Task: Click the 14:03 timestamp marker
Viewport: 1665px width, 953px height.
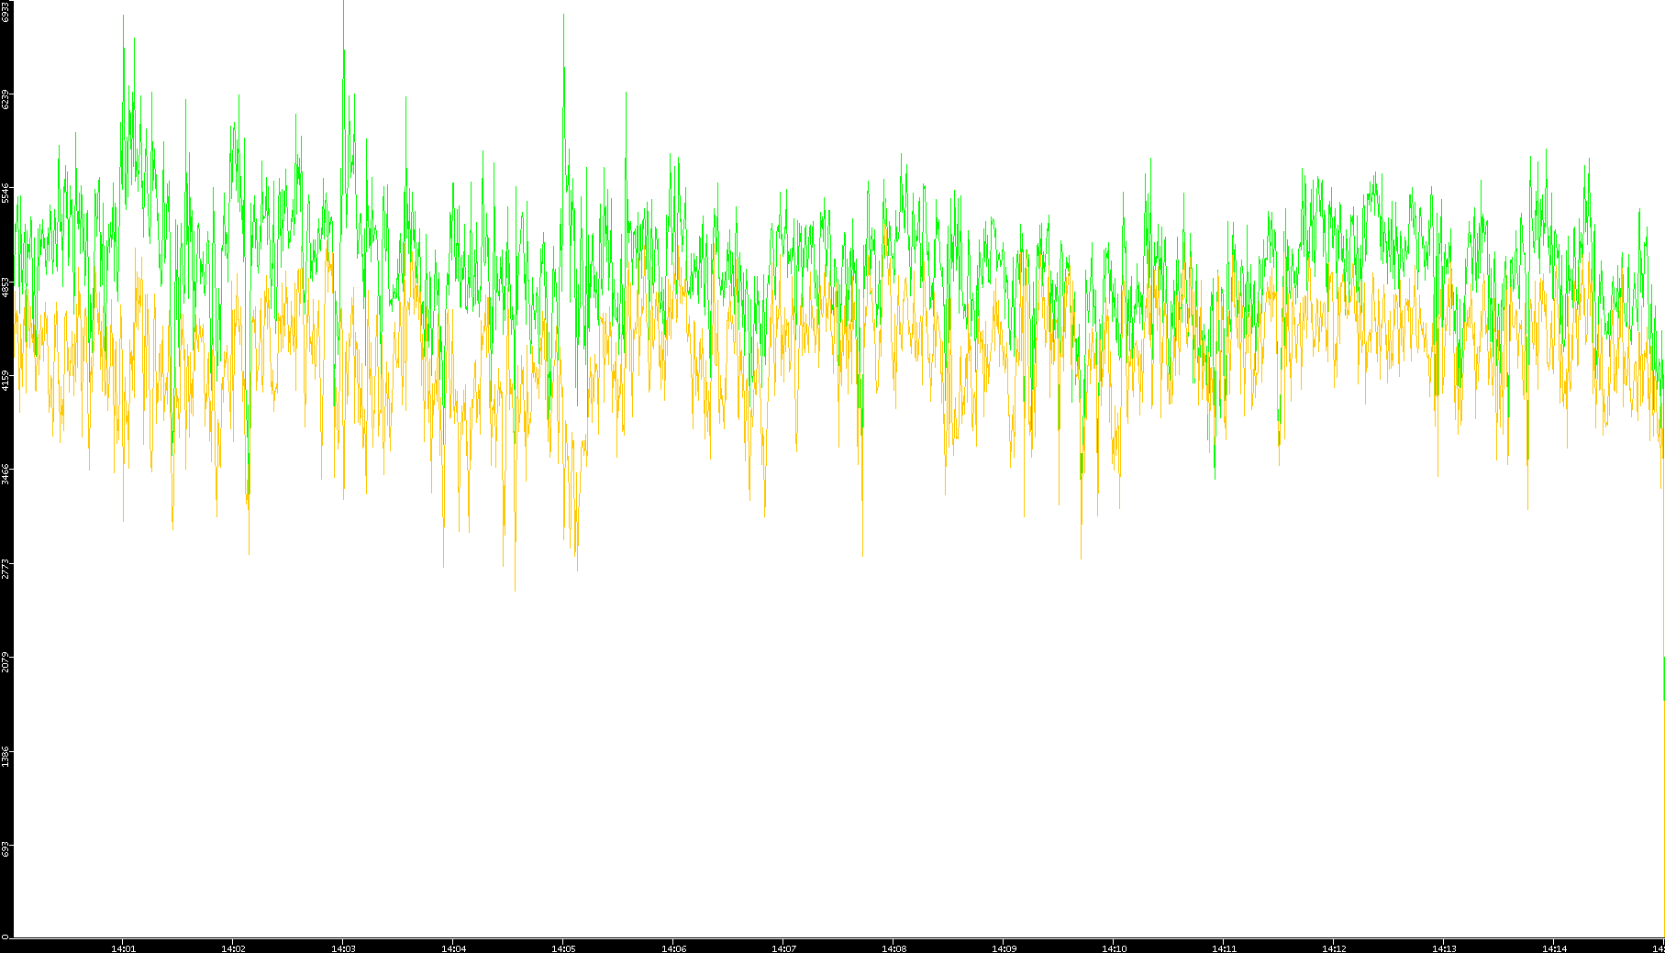Action: pyautogui.click(x=343, y=948)
